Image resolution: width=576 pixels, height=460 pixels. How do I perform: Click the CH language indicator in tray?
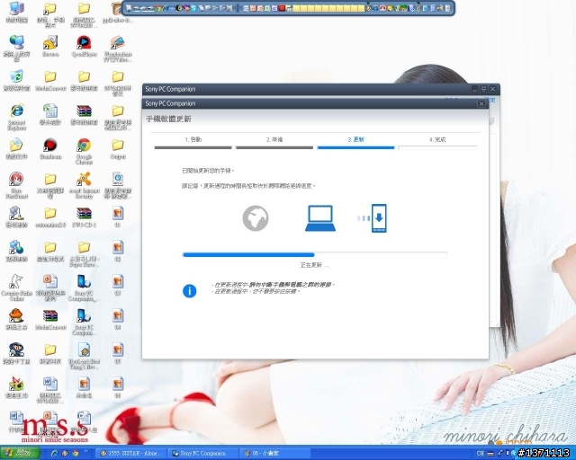point(480,453)
